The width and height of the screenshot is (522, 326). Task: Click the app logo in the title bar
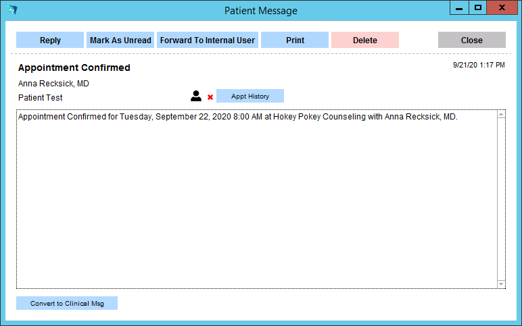coord(12,10)
